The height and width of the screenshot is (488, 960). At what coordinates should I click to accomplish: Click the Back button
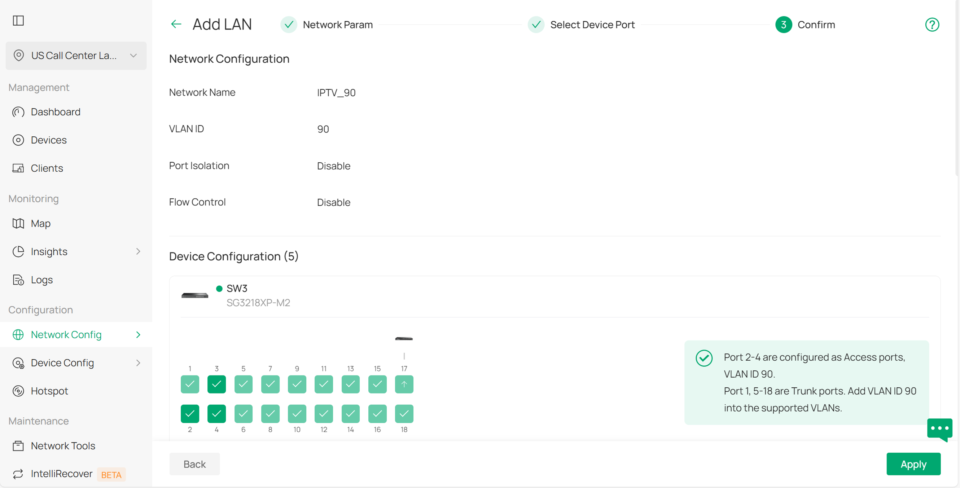(x=194, y=464)
